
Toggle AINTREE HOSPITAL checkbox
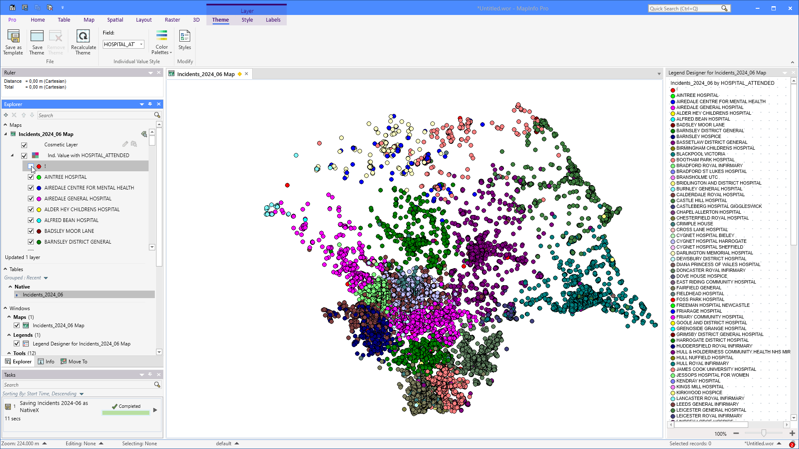click(x=31, y=177)
